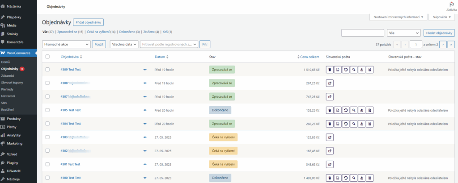This screenshot has width=458, height=183.
Task: Open the Všechna data date filter dropdown
Action: tap(124, 45)
